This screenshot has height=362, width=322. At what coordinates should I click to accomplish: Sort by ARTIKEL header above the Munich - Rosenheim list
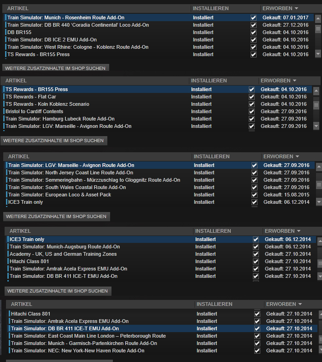[x=18, y=8]
